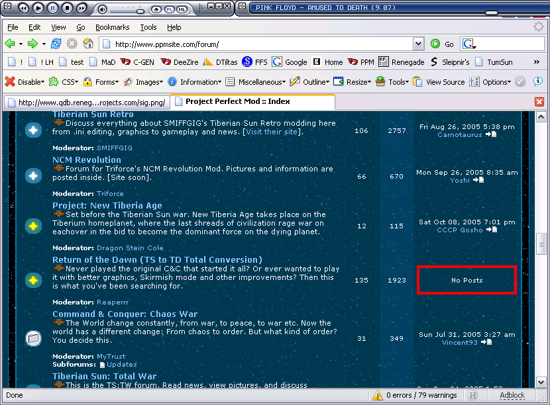Open the Return of the Dawn forum
Screen dimensions: 550x405
point(157,259)
